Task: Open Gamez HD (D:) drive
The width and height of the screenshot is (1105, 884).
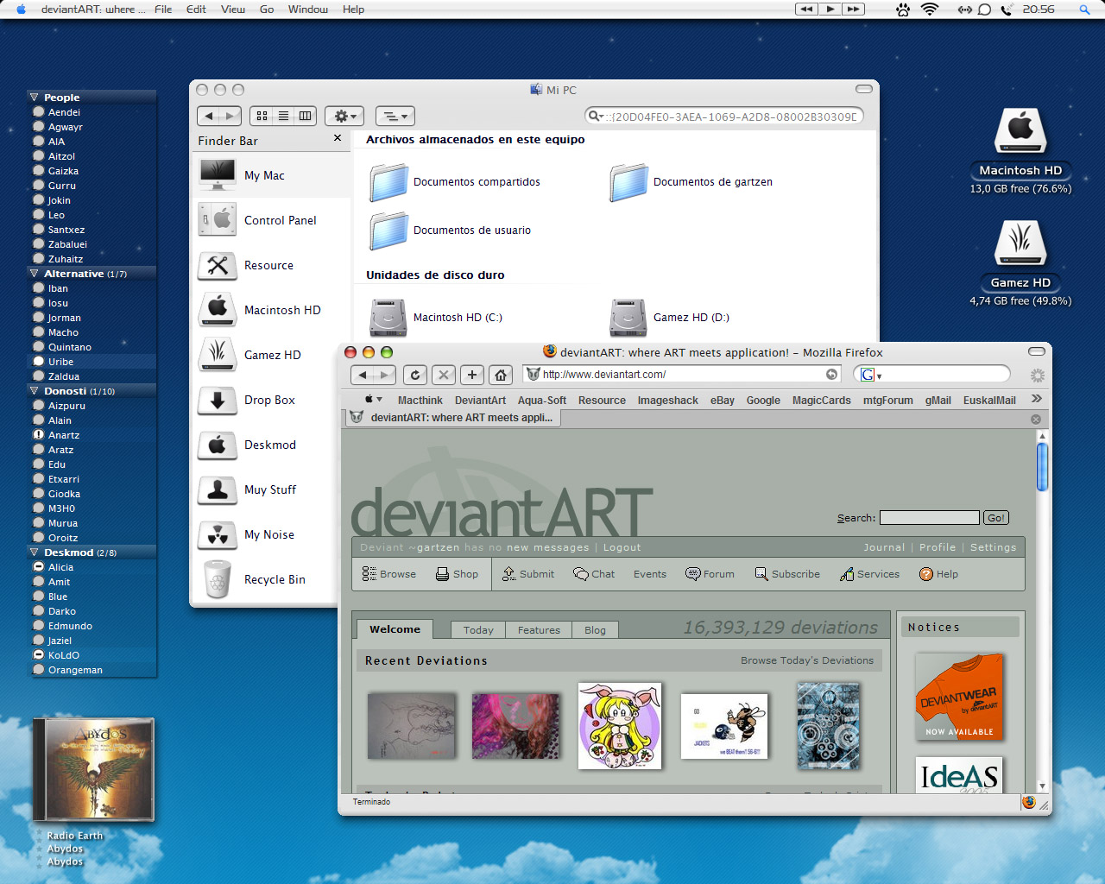Action: pyautogui.click(x=670, y=318)
